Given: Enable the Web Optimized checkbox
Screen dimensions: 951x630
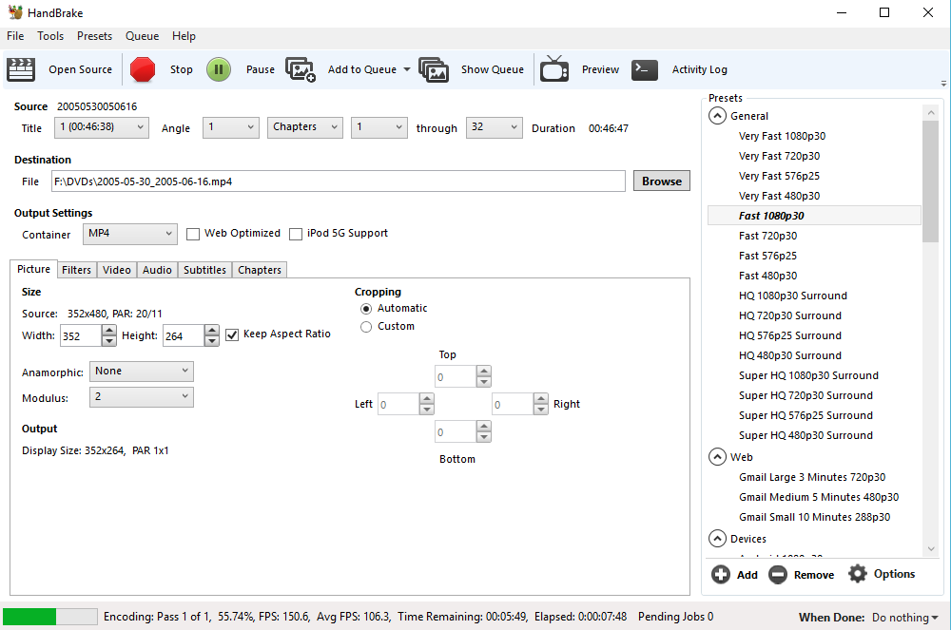Looking at the screenshot, I should (x=193, y=234).
